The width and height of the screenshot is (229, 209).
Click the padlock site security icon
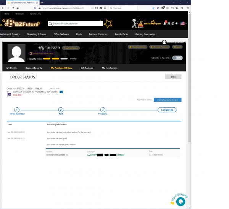pyautogui.click(x=39, y=8)
